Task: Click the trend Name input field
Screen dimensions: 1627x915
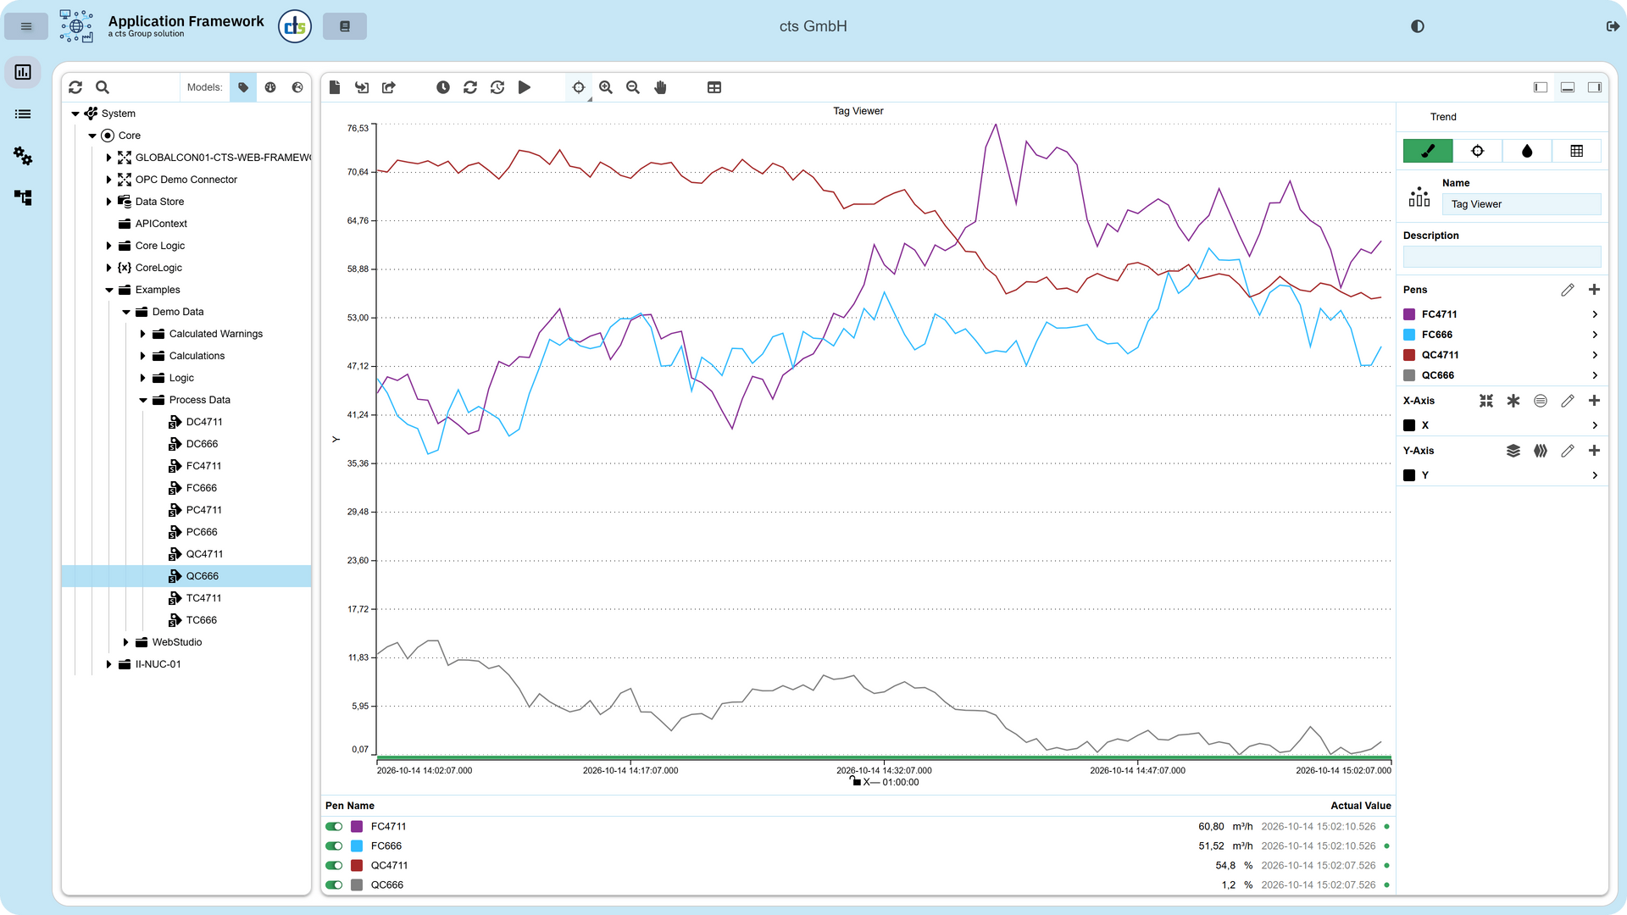Action: click(x=1521, y=204)
